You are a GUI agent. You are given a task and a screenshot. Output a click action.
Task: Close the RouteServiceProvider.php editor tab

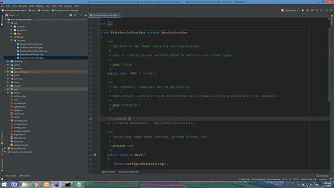tap(118, 15)
